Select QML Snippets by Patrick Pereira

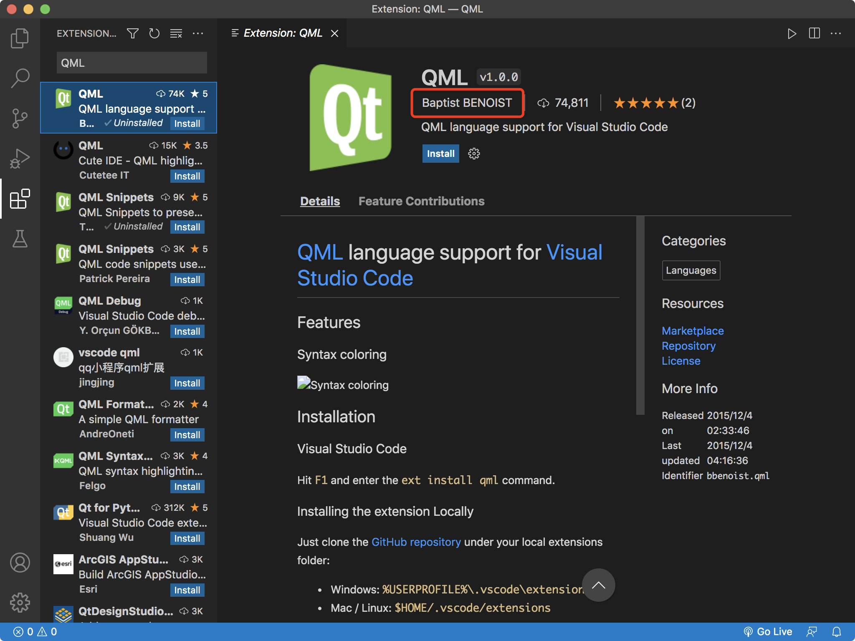[129, 265]
